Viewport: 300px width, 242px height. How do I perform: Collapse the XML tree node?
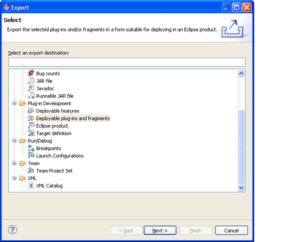15,178
